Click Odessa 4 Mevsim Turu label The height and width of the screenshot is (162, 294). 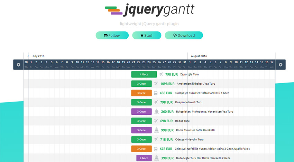189,140
